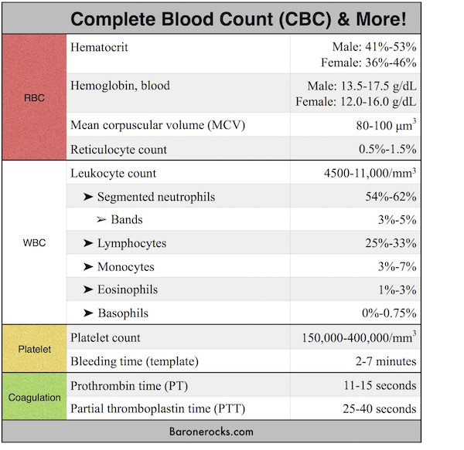Select the Leukocyte count value 4500-11,000/mm3
The width and height of the screenshot is (464, 450).
370,173
